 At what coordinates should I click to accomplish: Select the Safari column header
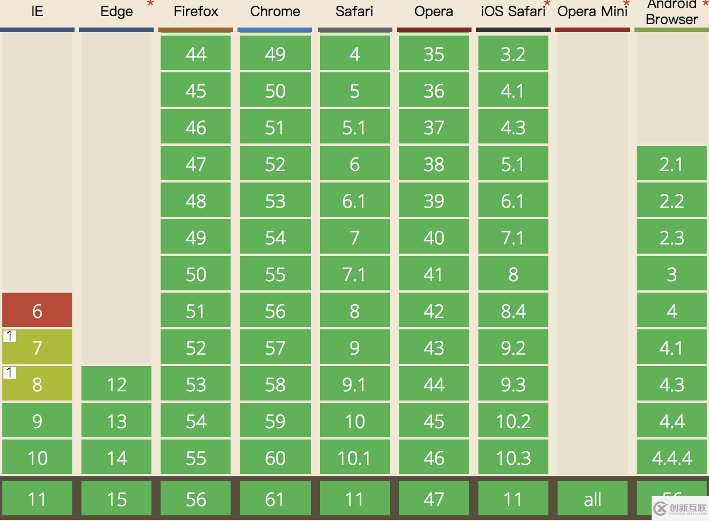[354, 11]
